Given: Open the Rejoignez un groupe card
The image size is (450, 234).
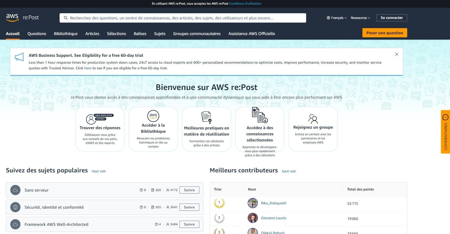Looking at the screenshot, I should [313, 129].
